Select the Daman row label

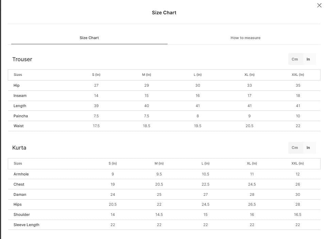20,195
